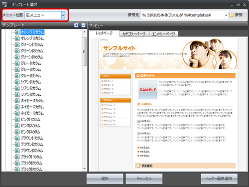Select the オレンジ|2カラム template

[x=32, y=32]
